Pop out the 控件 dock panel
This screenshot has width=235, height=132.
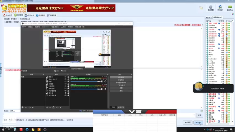pos(131,74)
